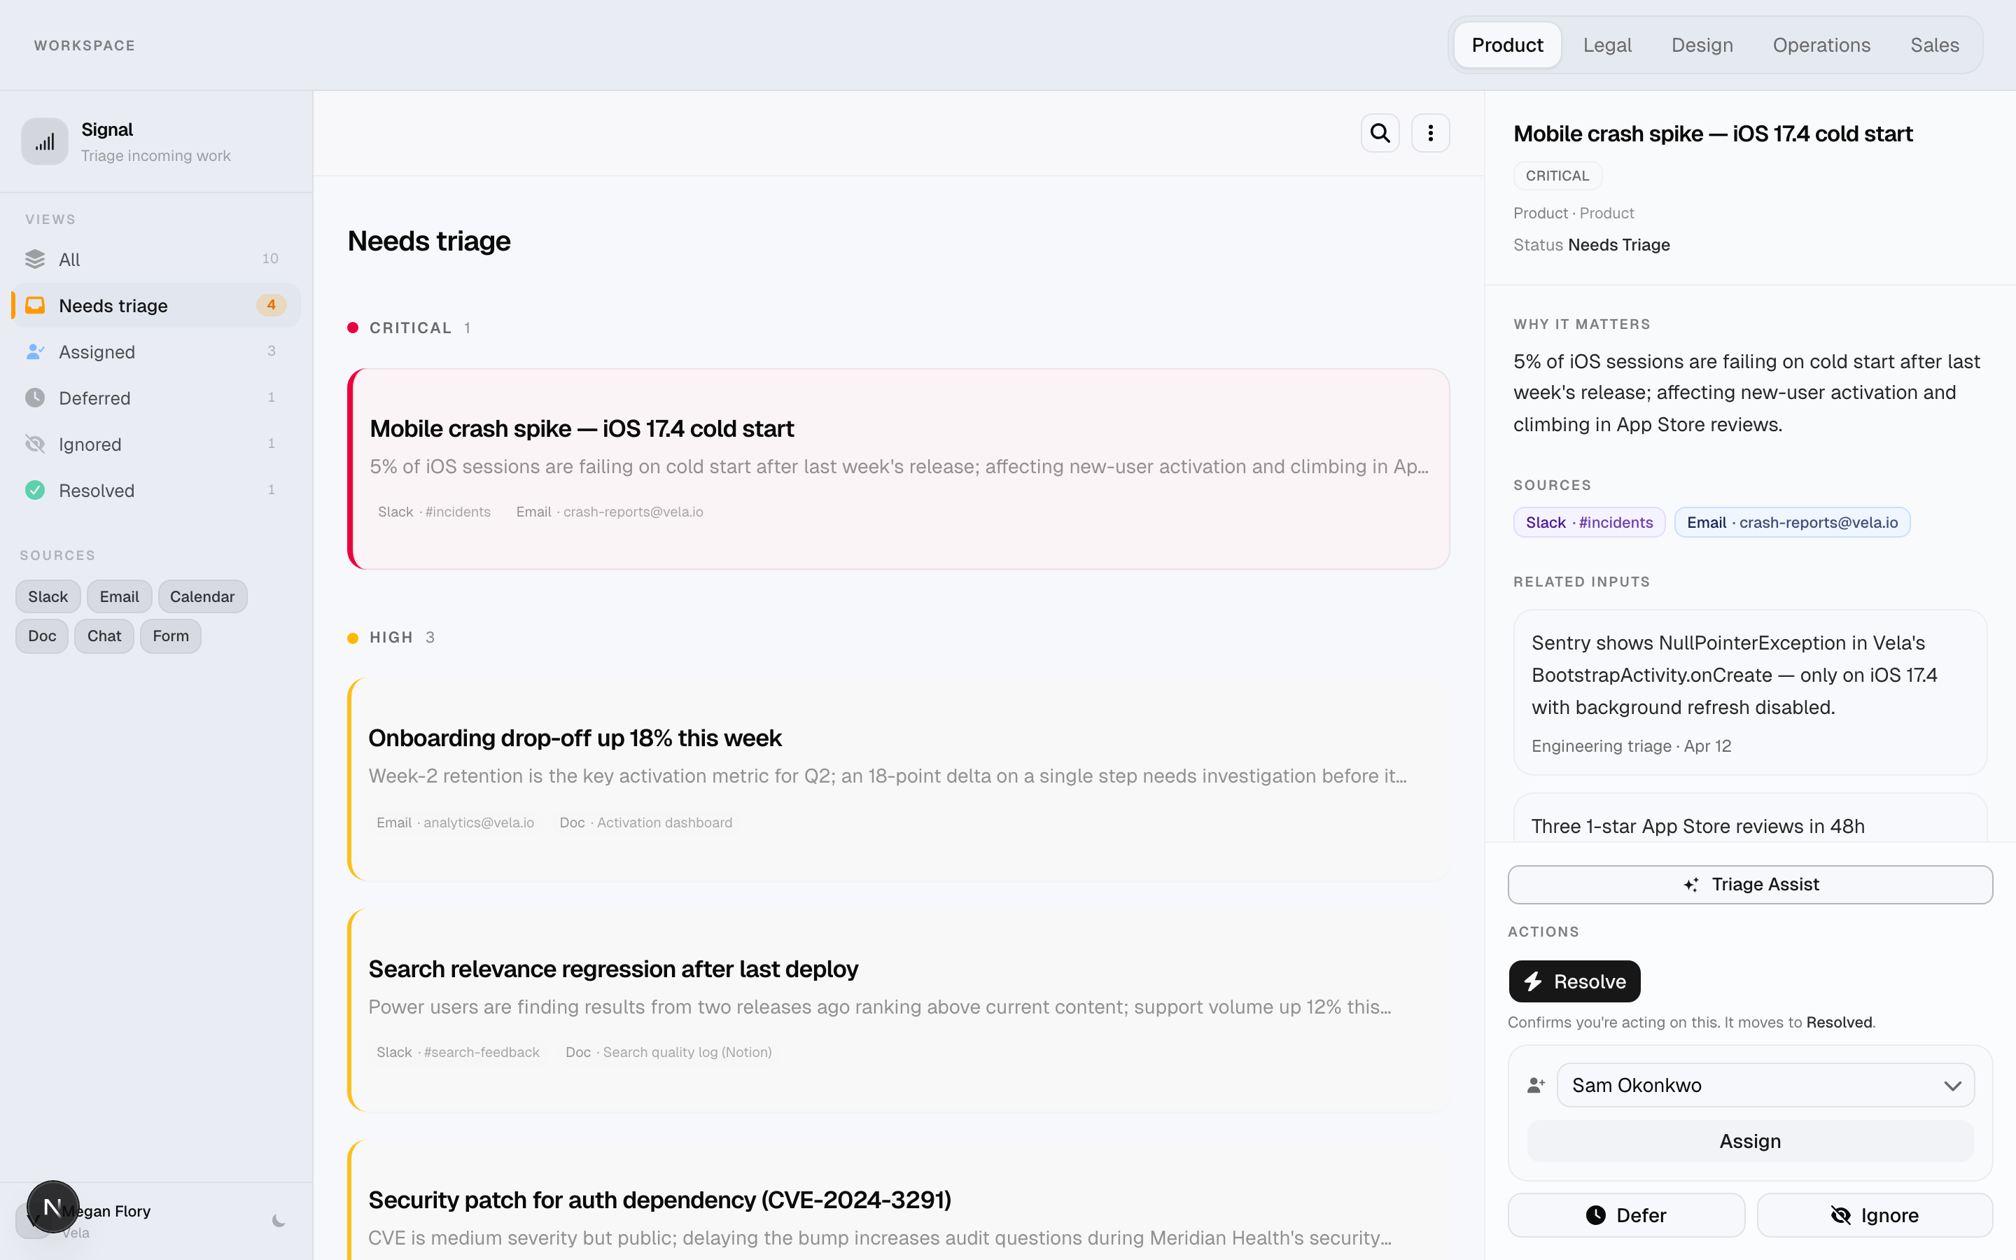Screen dimensions: 2016x1260
Task: Click the Assigned person icon
Action: tap(35, 351)
